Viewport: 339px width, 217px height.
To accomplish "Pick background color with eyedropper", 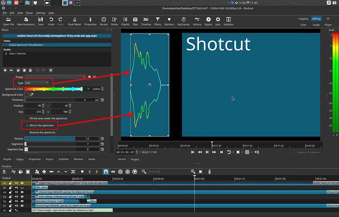I will point(32,94).
